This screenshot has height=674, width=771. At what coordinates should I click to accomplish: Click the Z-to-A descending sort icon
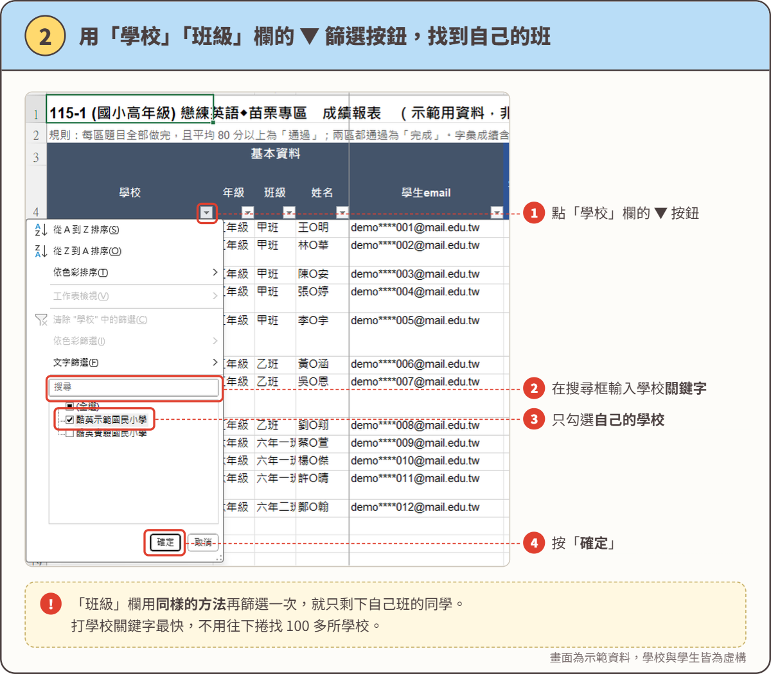(x=41, y=251)
